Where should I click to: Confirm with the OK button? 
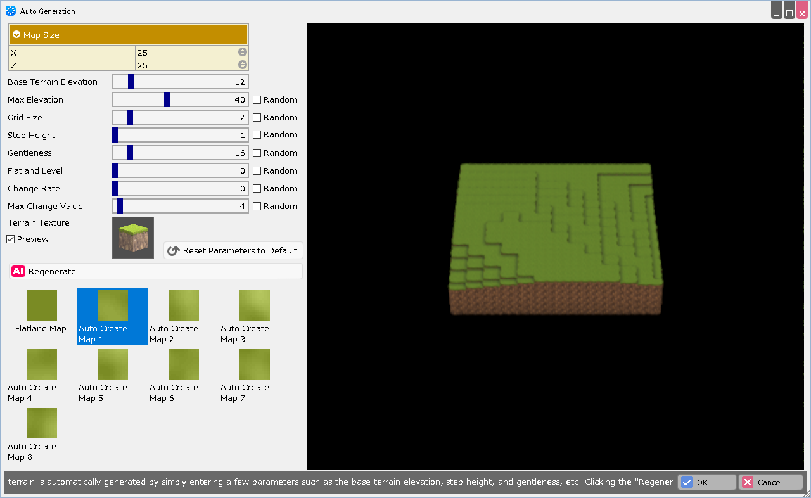coord(706,482)
